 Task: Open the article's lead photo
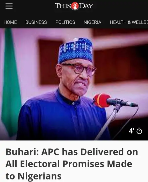(x=74, y=84)
